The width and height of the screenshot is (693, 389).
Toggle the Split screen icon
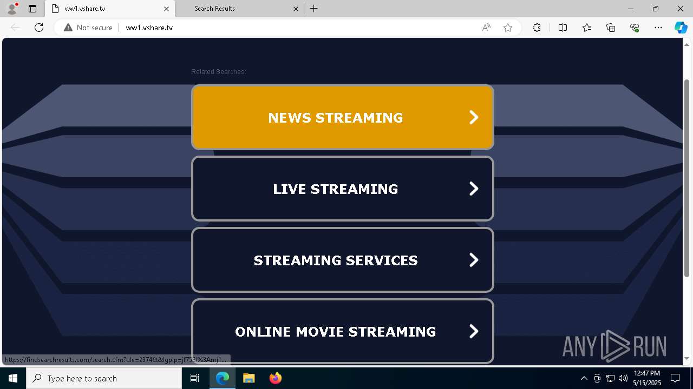[x=563, y=28]
